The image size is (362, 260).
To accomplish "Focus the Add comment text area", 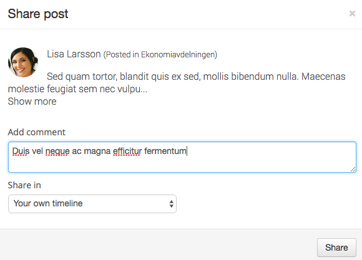I will 182,157.
